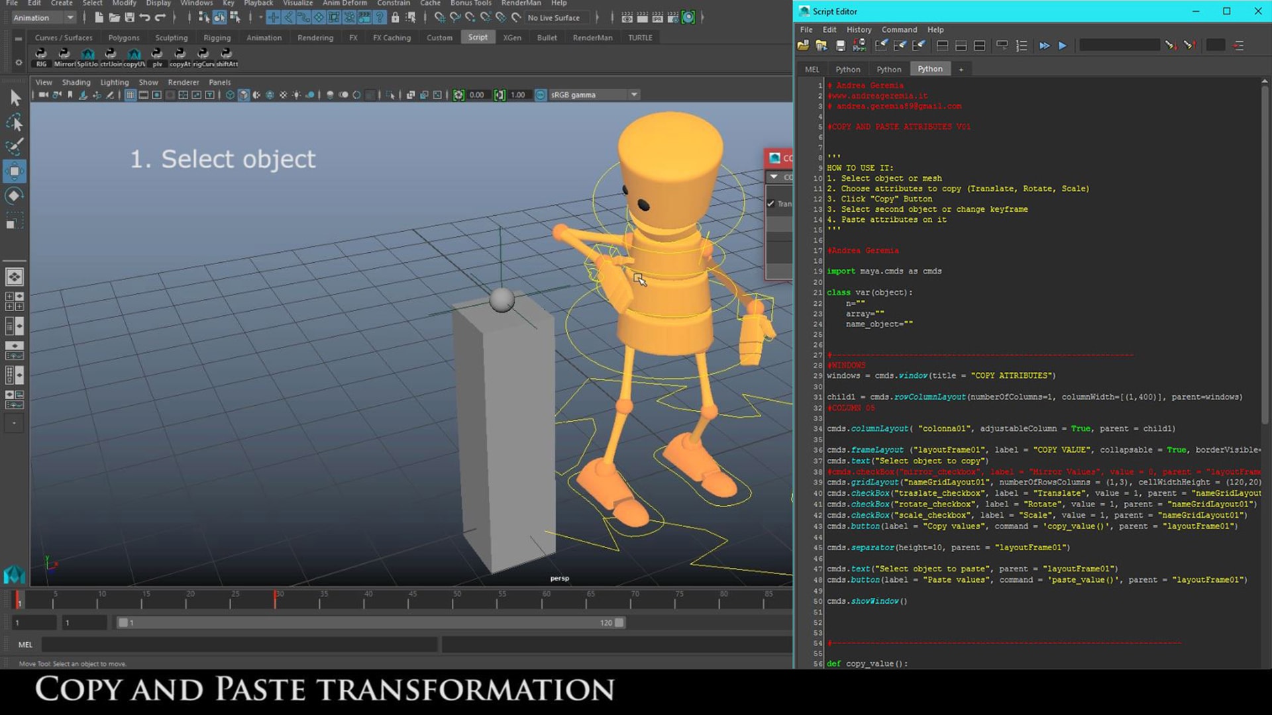Select the Move tool in toolbox
The width and height of the screenshot is (1272, 715).
pos(15,171)
